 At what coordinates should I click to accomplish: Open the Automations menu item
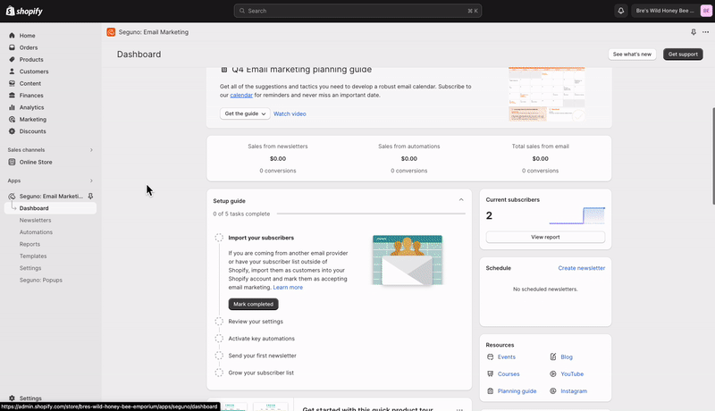pos(36,232)
